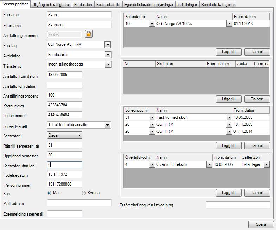Click the padlock icon beside Anställningsnummer
Viewport: 276px width, 230px height.
89,34
